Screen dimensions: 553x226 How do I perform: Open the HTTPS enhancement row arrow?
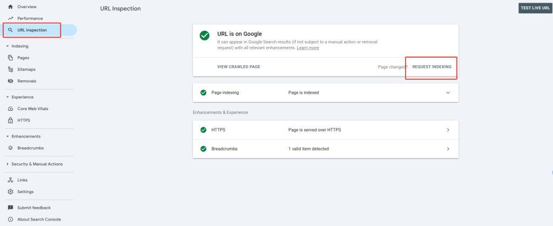coord(448,130)
